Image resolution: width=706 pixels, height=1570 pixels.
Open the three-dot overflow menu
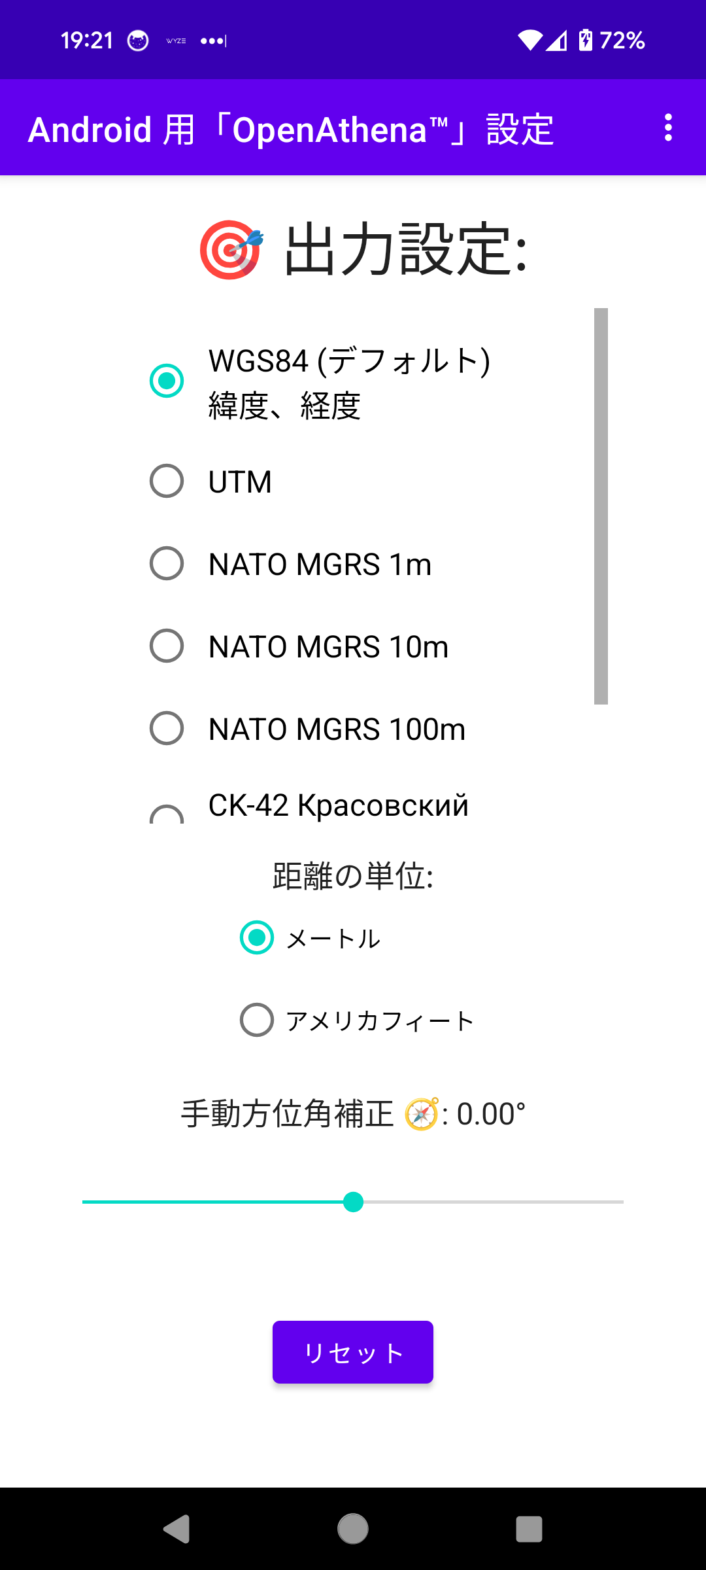[x=667, y=128]
